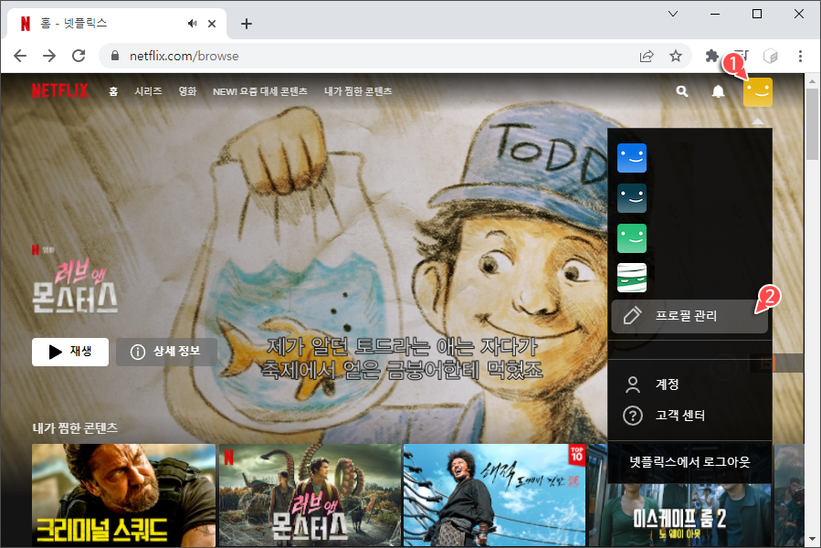
Task: Click the person icon next to 계정
Action: coord(632,385)
